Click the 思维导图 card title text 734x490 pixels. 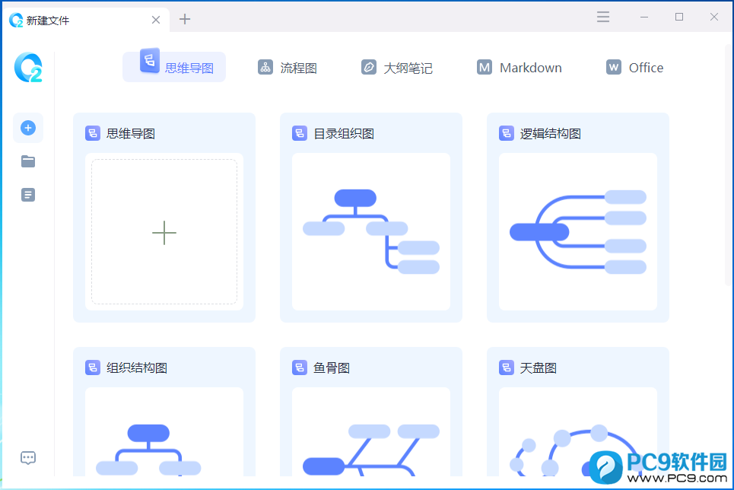point(131,134)
